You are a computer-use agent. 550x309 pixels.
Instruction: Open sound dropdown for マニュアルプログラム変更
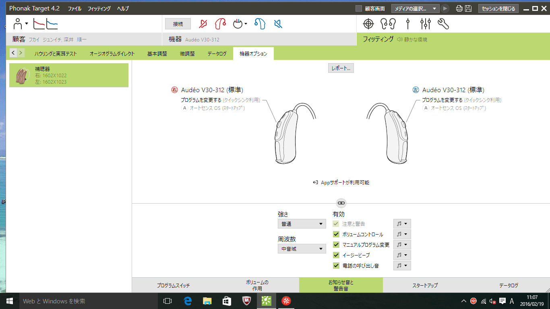click(402, 245)
